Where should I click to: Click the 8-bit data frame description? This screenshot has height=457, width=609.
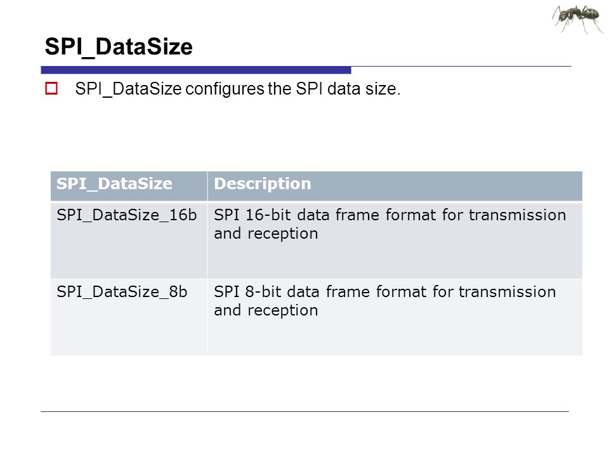(x=385, y=301)
